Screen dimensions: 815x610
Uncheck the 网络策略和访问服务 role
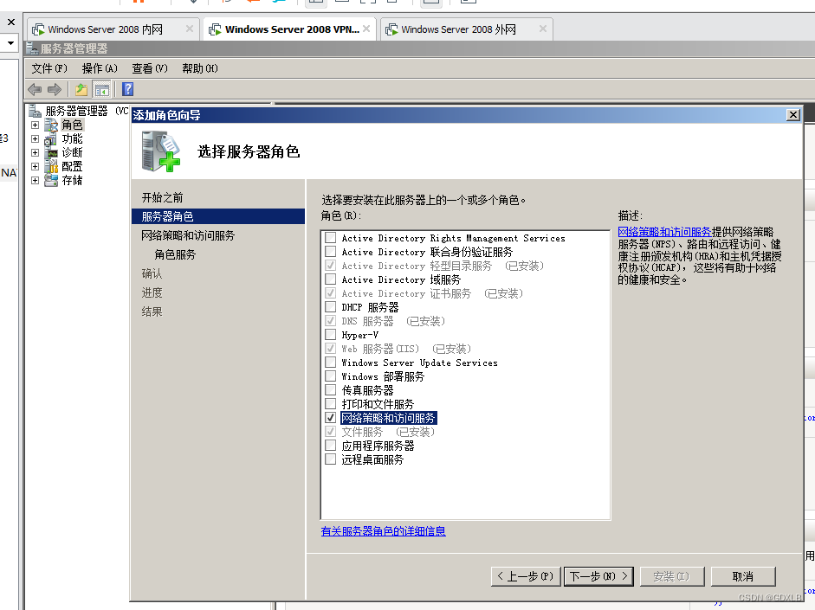(x=331, y=418)
